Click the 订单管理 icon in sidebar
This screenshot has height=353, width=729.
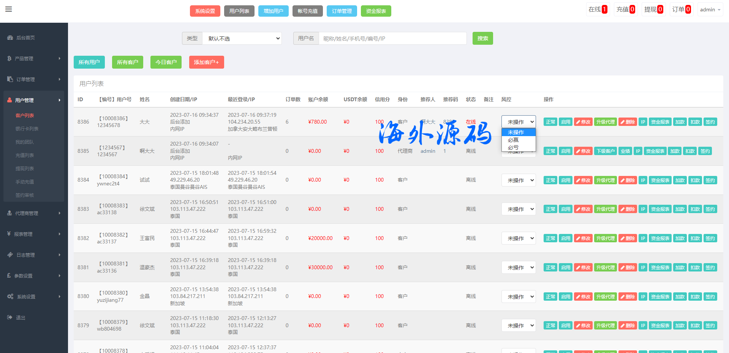click(10, 79)
